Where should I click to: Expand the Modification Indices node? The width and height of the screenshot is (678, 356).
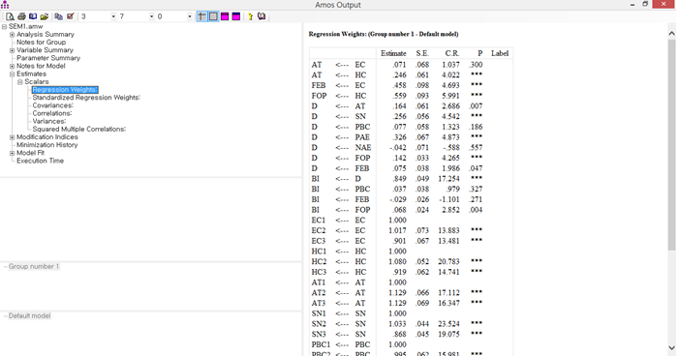pos(12,137)
